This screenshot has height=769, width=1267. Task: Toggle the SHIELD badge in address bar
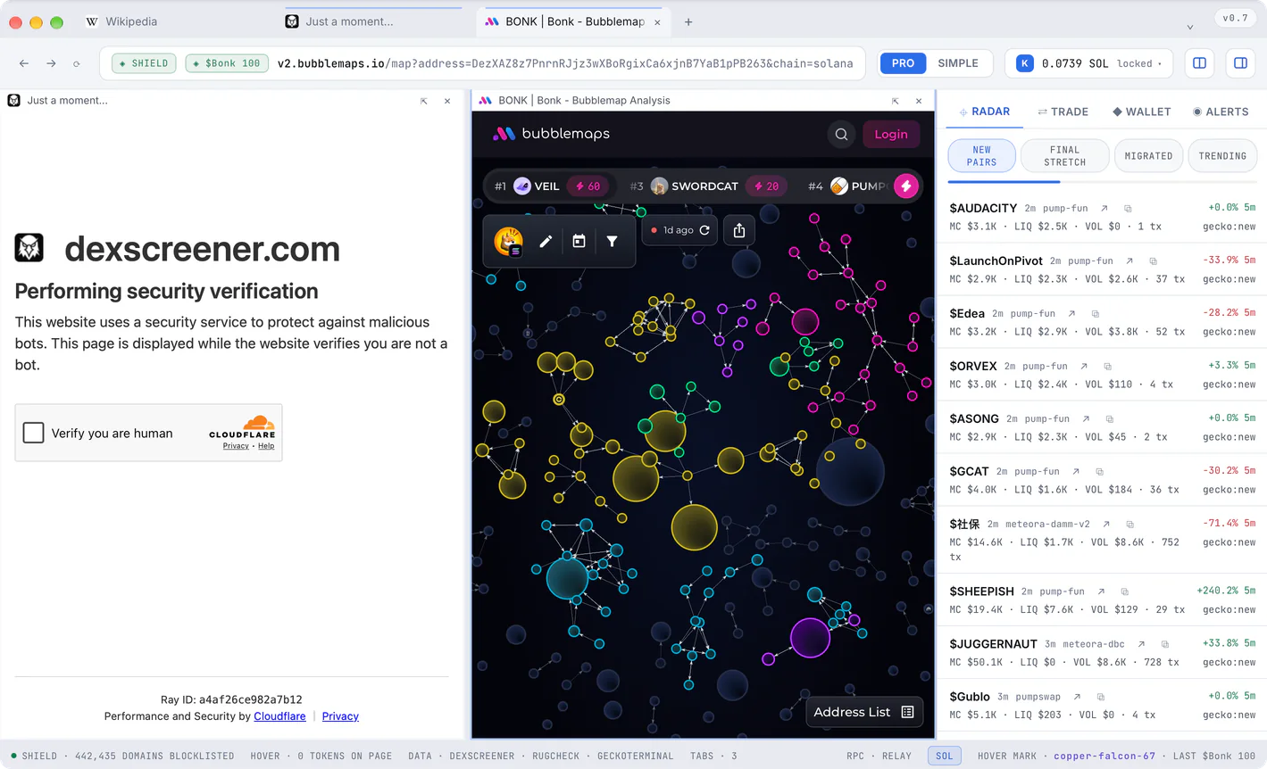coord(144,63)
